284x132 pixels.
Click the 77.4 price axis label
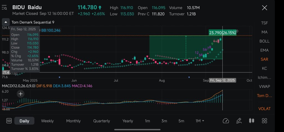tap(6, 73)
